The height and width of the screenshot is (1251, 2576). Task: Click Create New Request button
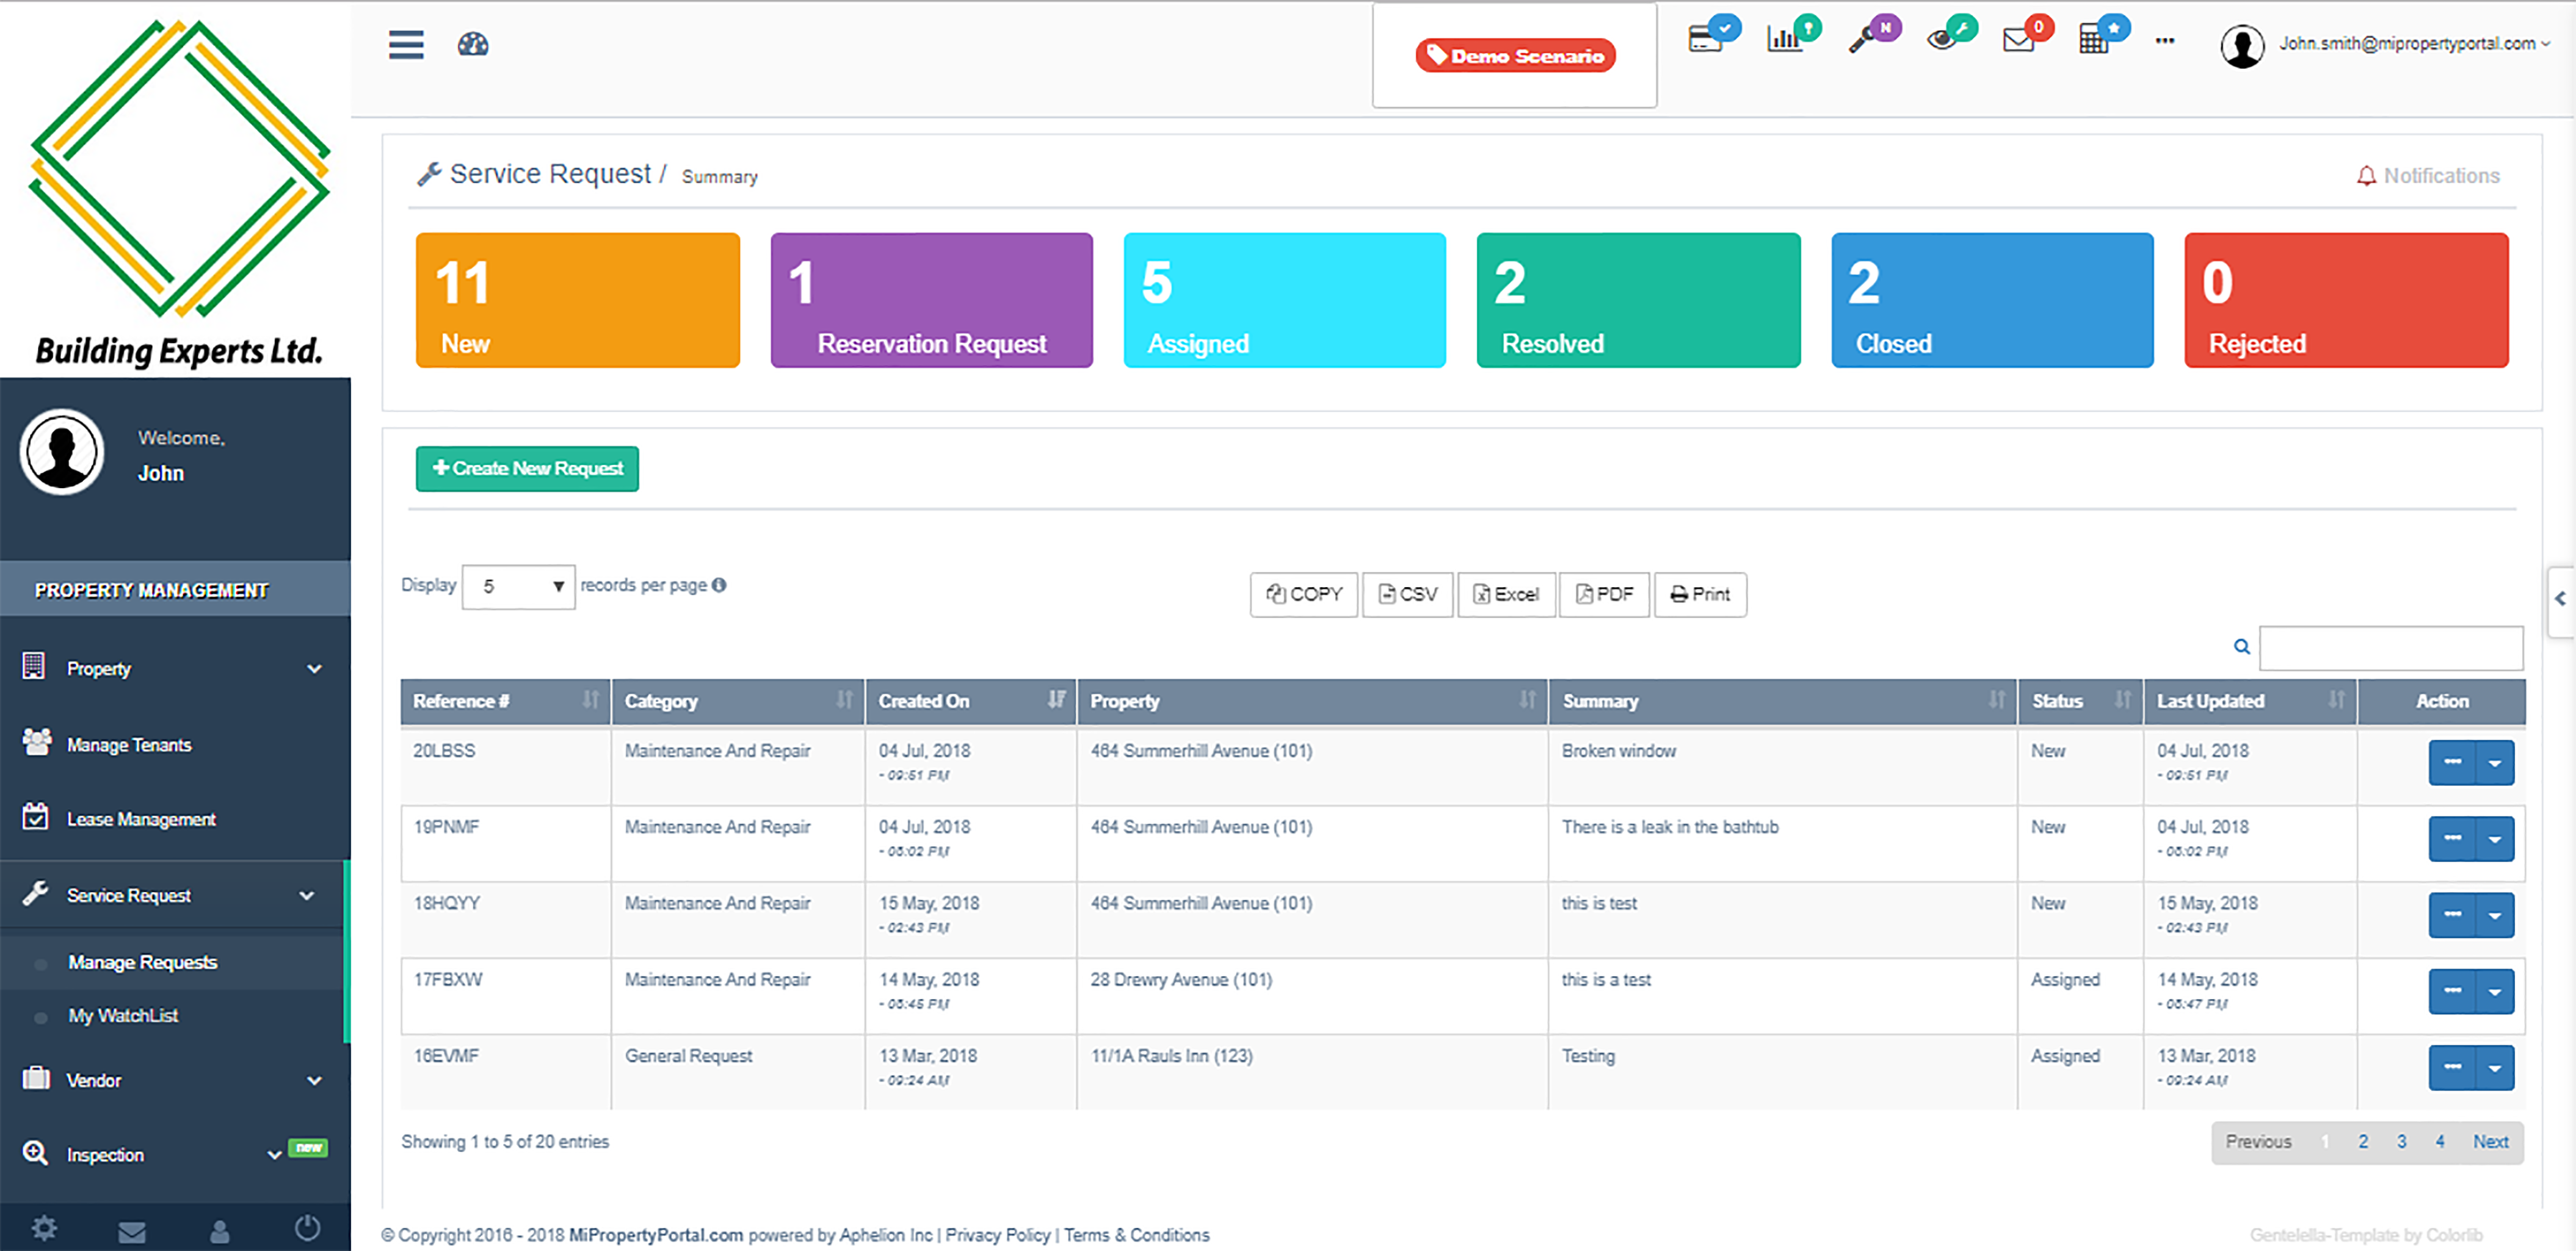pyautogui.click(x=527, y=469)
